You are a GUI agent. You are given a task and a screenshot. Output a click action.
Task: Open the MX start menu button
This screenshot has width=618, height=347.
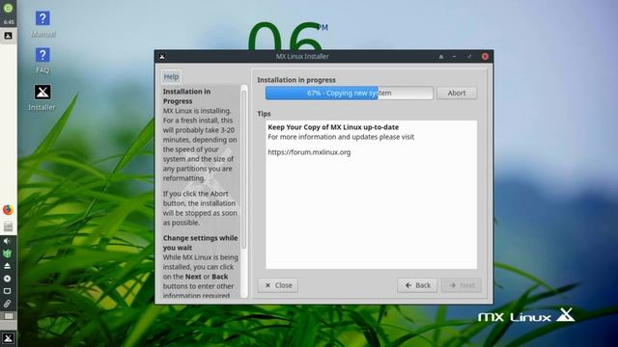pyautogui.click(x=9, y=338)
